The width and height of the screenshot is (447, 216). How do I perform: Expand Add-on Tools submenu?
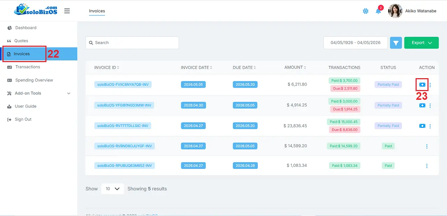pos(38,93)
